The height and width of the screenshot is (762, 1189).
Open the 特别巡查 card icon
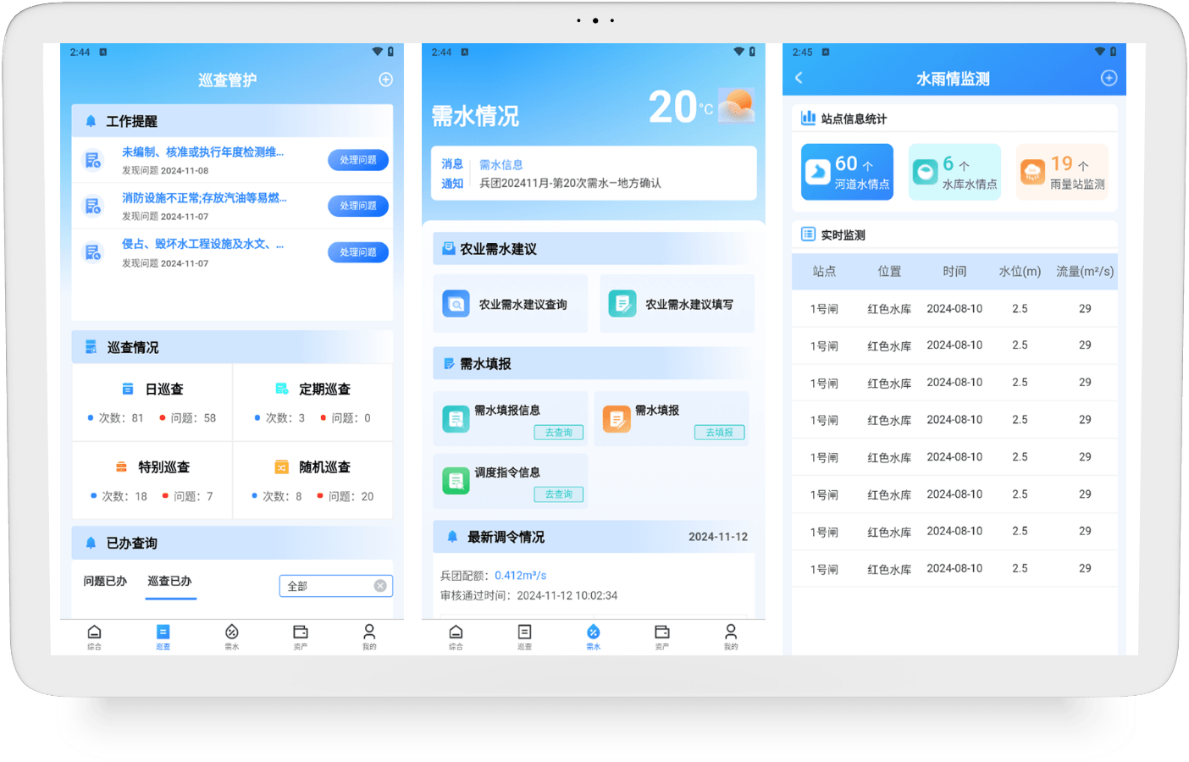(x=121, y=467)
